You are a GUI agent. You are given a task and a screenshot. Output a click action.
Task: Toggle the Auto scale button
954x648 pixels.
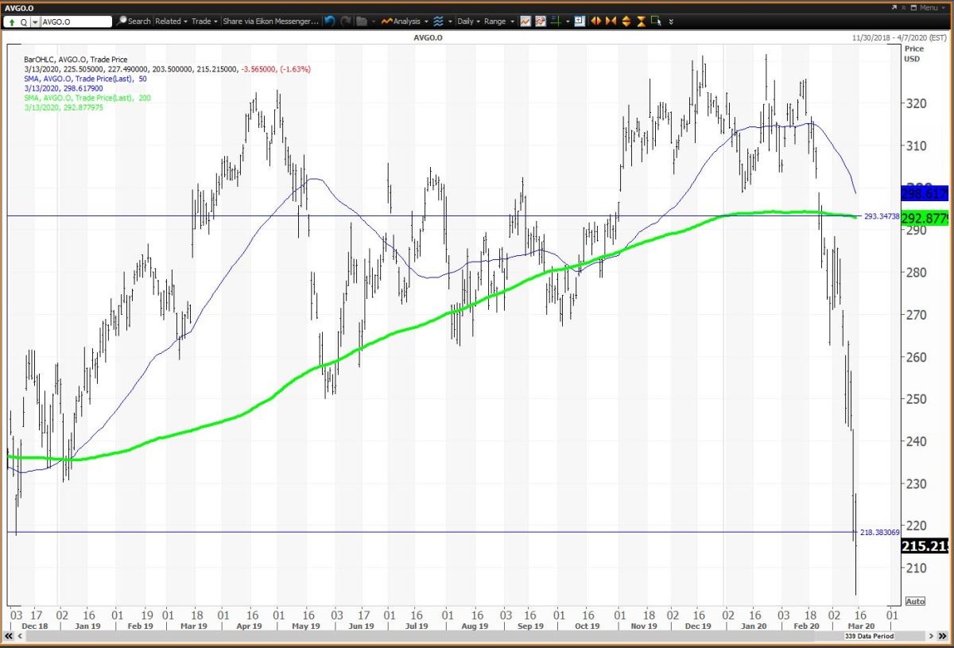coord(914,601)
